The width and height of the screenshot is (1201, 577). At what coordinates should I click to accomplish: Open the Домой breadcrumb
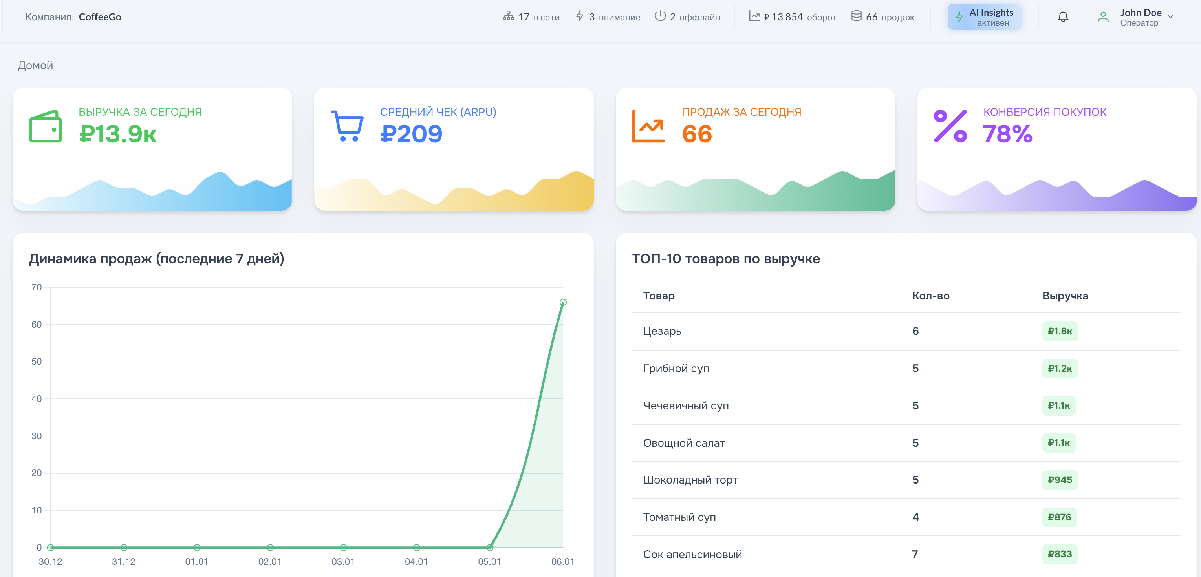[35, 65]
